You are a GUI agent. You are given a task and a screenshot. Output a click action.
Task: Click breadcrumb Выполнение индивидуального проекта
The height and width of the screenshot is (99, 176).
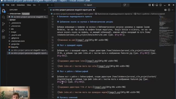[x=115, y=14]
